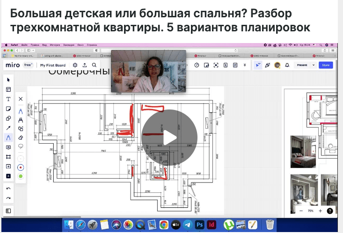The image size is (343, 233).
Task: Close the pen tool submenu
Action: pos(20,99)
